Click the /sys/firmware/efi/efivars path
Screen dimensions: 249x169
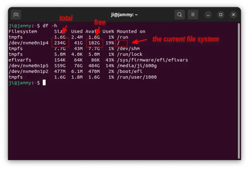(x=152, y=60)
